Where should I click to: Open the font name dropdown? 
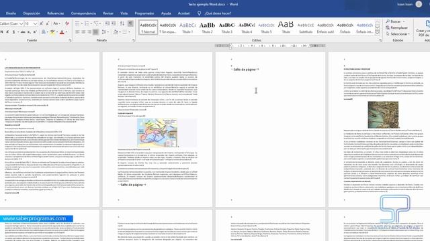click(x=21, y=24)
